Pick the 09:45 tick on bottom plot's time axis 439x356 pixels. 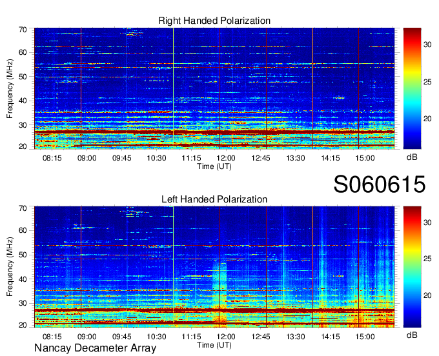click(x=122, y=337)
